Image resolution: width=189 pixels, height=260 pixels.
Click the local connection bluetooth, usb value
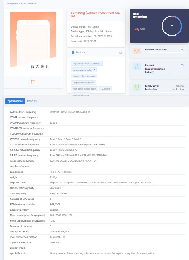point(58,237)
